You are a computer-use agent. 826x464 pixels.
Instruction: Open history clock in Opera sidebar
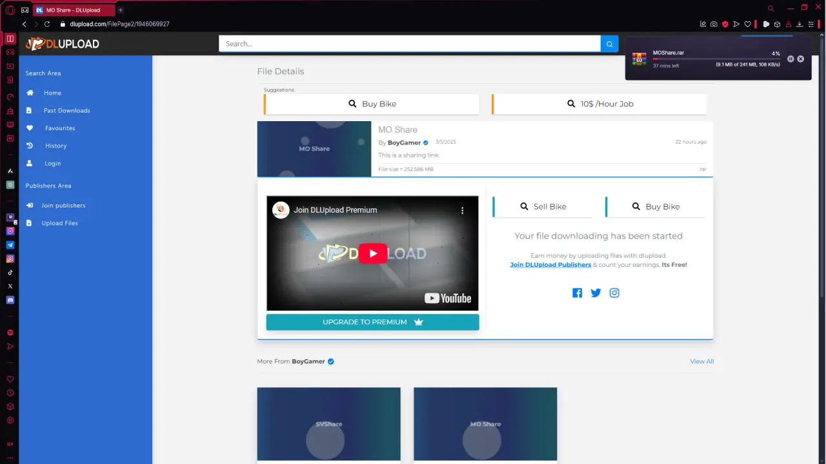[10, 392]
